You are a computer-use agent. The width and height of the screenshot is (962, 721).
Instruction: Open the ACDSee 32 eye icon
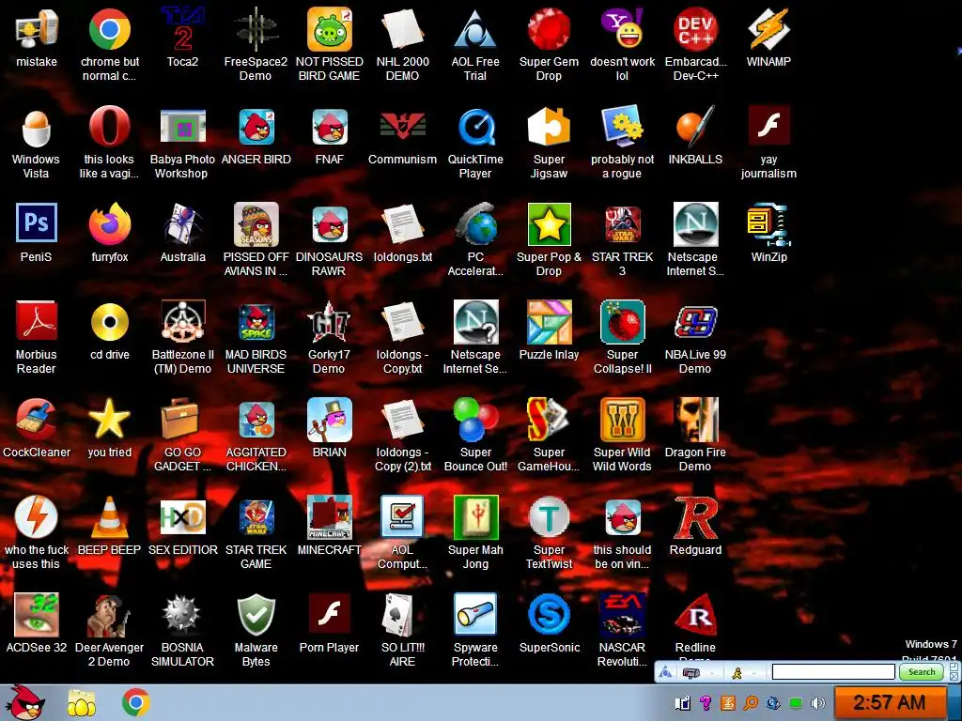tap(36, 614)
